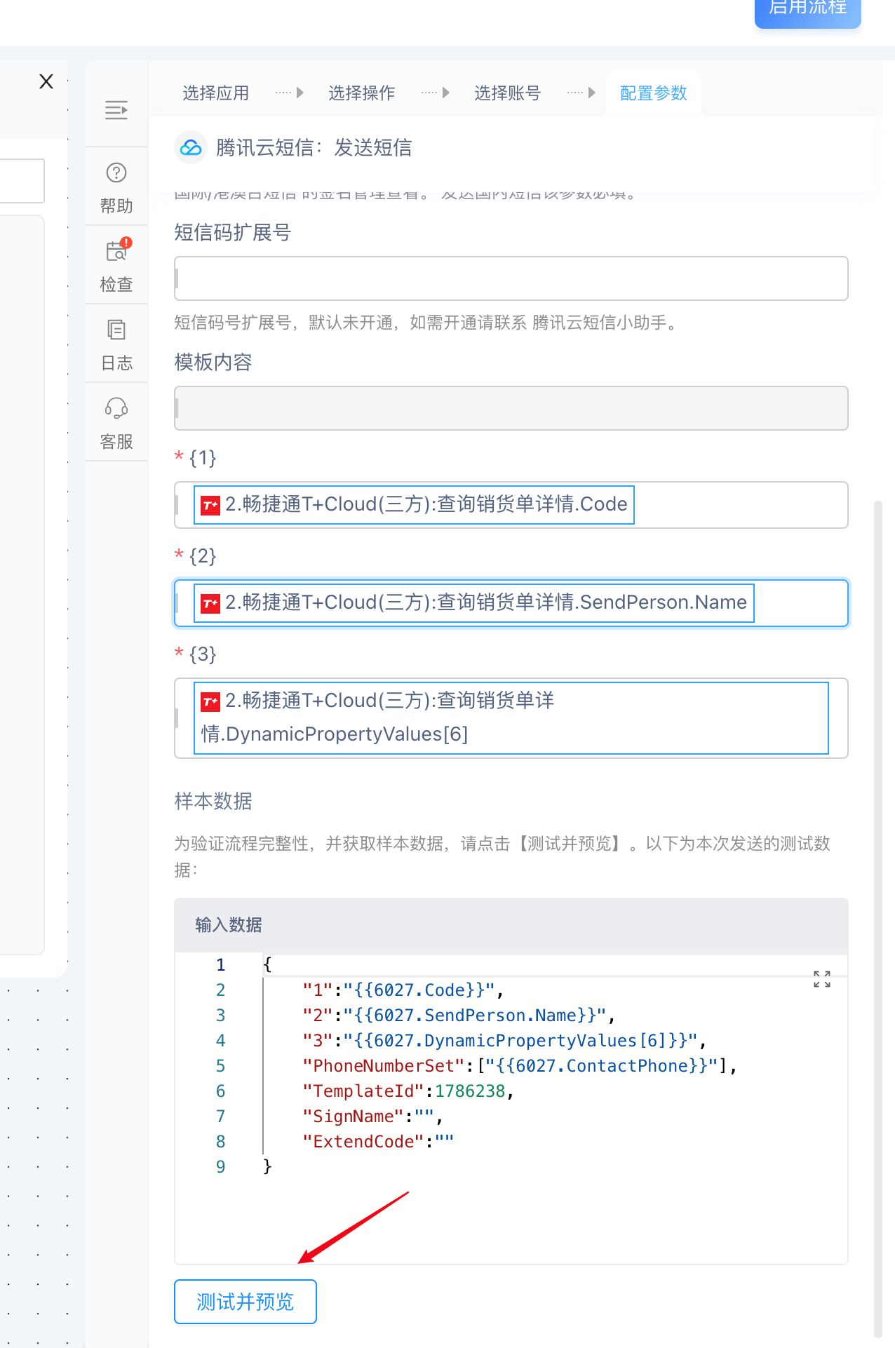Click the TemplateId value 1786238
Image resolution: width=895 pixels, height=1348 pixels.
[470, 1091]
